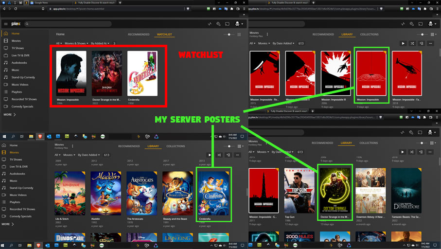Open By Date Added dropdown in Aladdin library window
Image resolution: width=441 pixels, height=249 pixels.
pyautogui.click(x=88, y=155)
